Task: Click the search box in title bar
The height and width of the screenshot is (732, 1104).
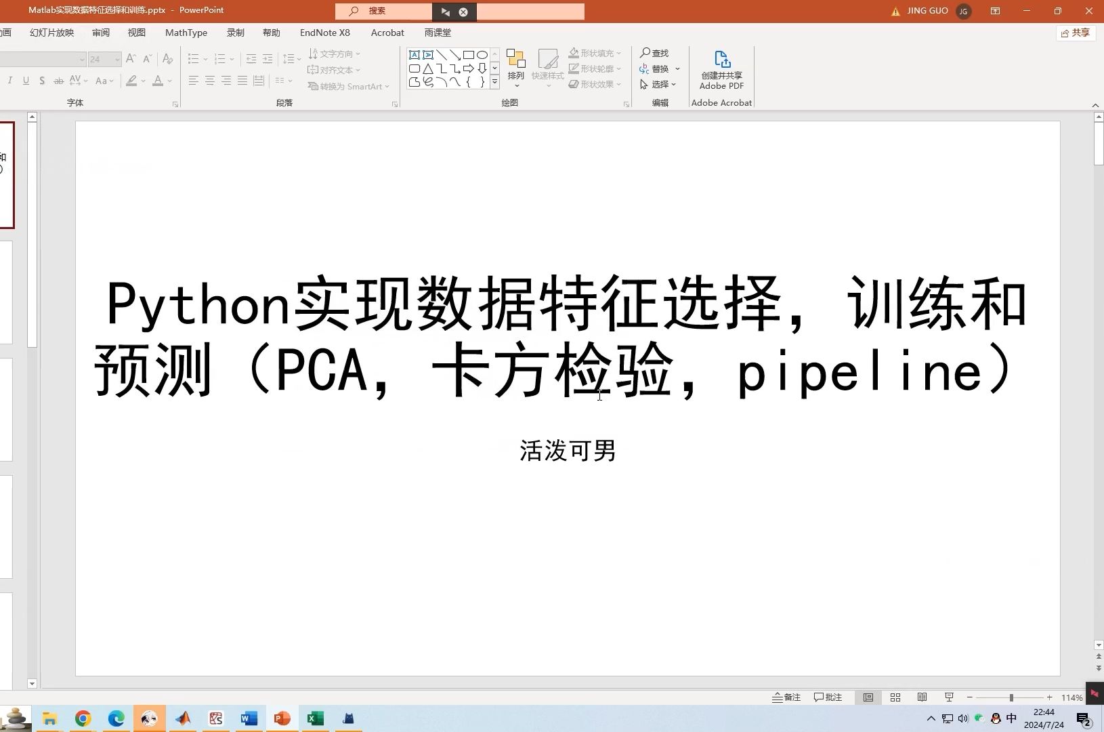Action: click(x=460, y=11)
